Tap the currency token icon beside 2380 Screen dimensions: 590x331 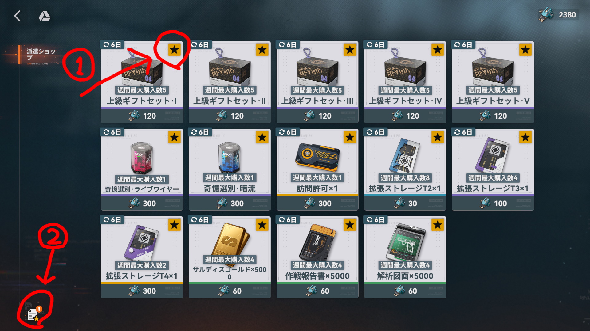[x=546, y=15]
